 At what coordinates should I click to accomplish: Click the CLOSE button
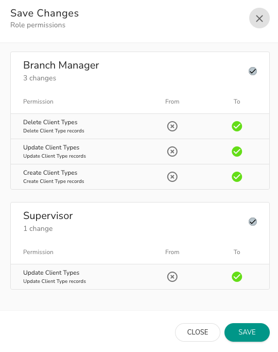coord(198,332)
